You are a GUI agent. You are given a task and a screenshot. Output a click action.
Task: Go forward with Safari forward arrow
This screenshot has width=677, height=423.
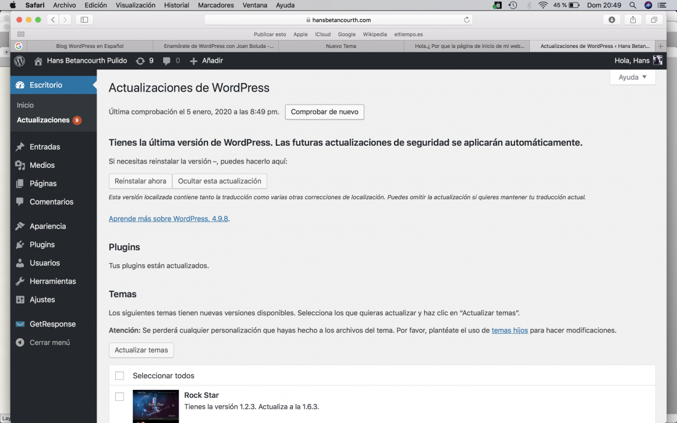pos(65,20)
